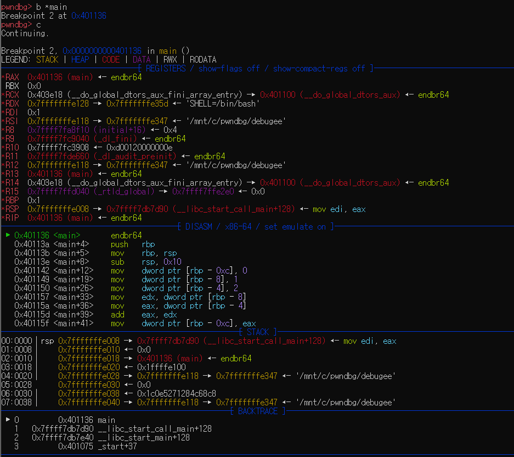Click stack entry 00:0000 rsp
The width and height of the screenshot is (514, 457).
click(x=199, y=341)
